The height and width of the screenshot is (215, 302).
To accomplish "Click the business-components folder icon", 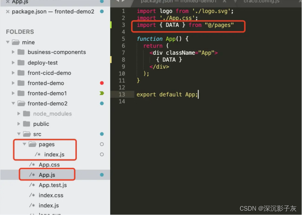I will coord(21,52).
